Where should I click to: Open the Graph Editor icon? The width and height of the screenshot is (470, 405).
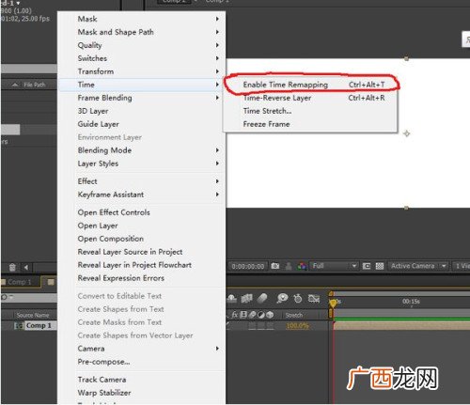314,298
